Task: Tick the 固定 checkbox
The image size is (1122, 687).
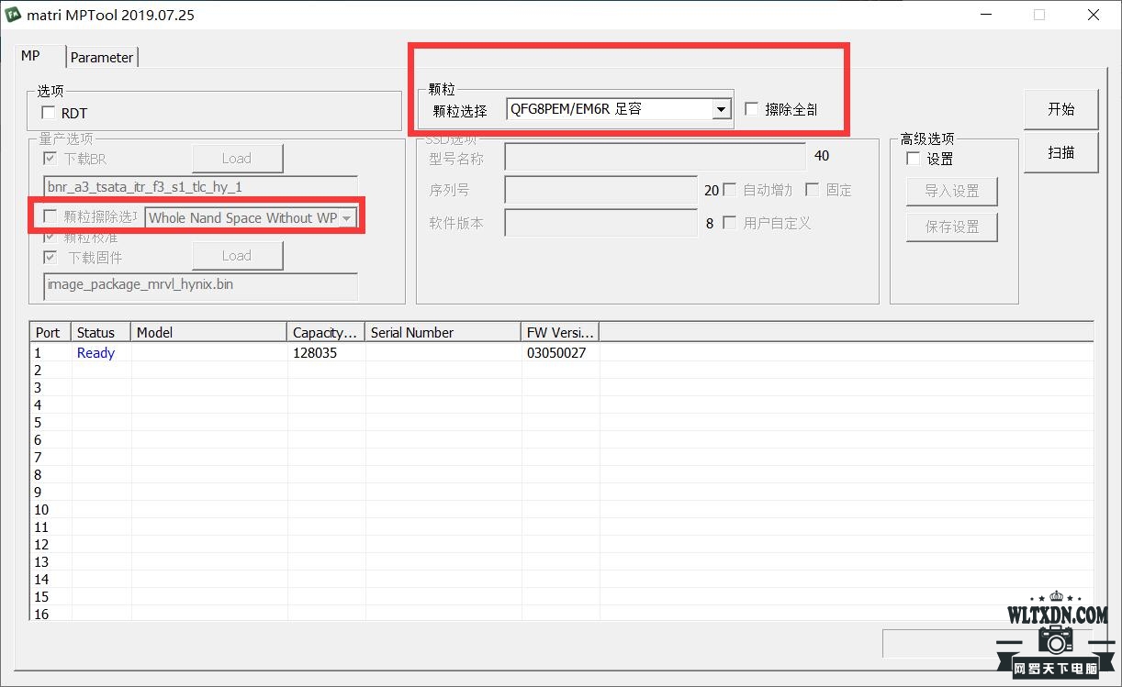Action: [813, 190]
